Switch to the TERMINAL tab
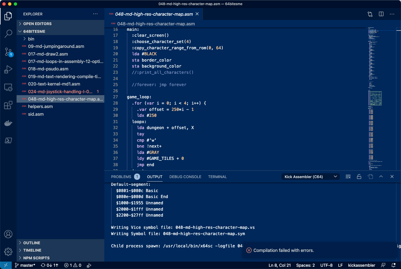Image resolution: width=401 pixels, height=269 pixels. click(217, 177)
